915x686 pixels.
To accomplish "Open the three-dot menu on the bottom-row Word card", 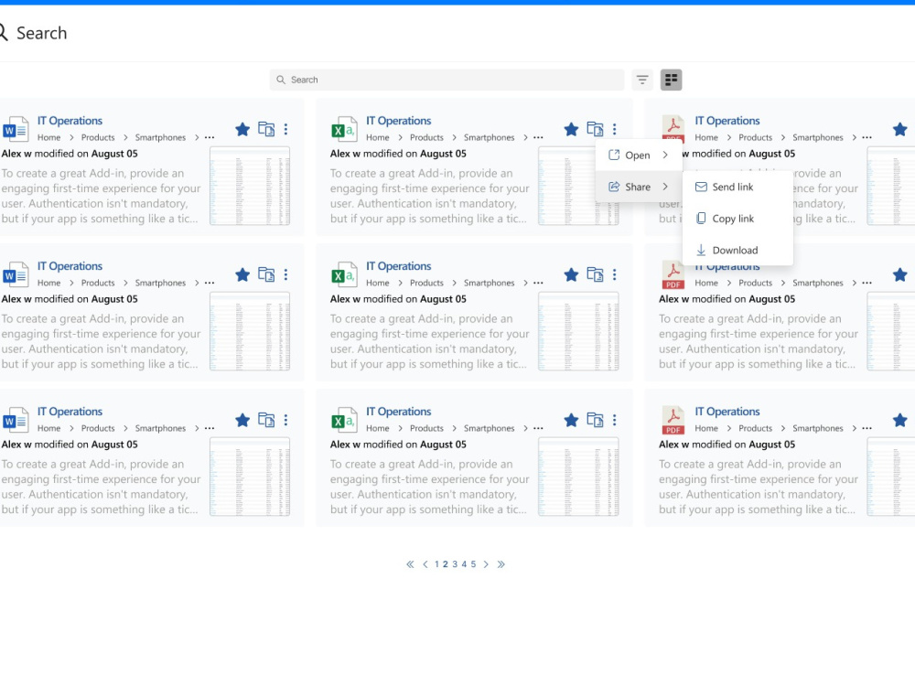I will click(285, 420).
